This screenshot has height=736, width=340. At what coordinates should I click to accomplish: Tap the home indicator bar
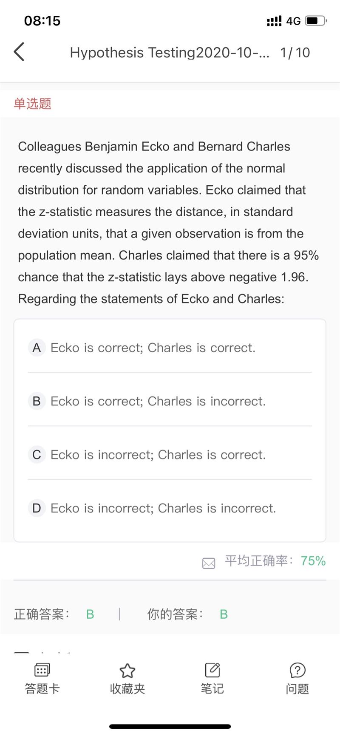(x=170, y=726)
